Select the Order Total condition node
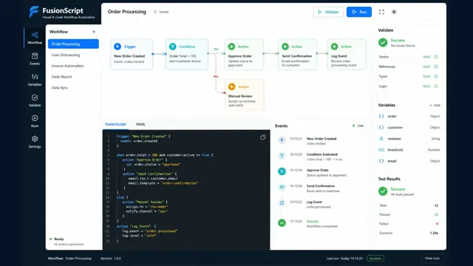 click(x=187, y=54)
